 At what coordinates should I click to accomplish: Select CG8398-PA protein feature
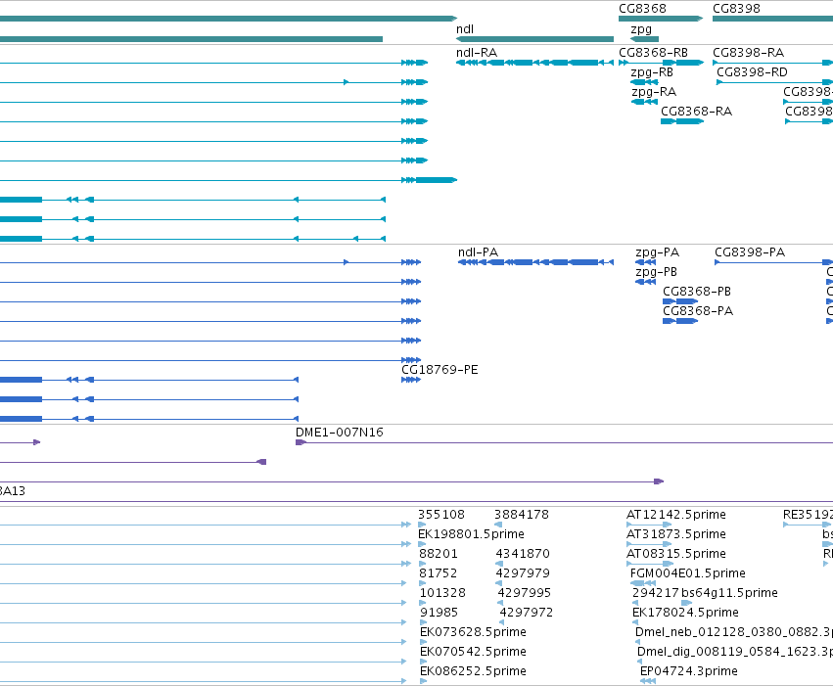774,262
